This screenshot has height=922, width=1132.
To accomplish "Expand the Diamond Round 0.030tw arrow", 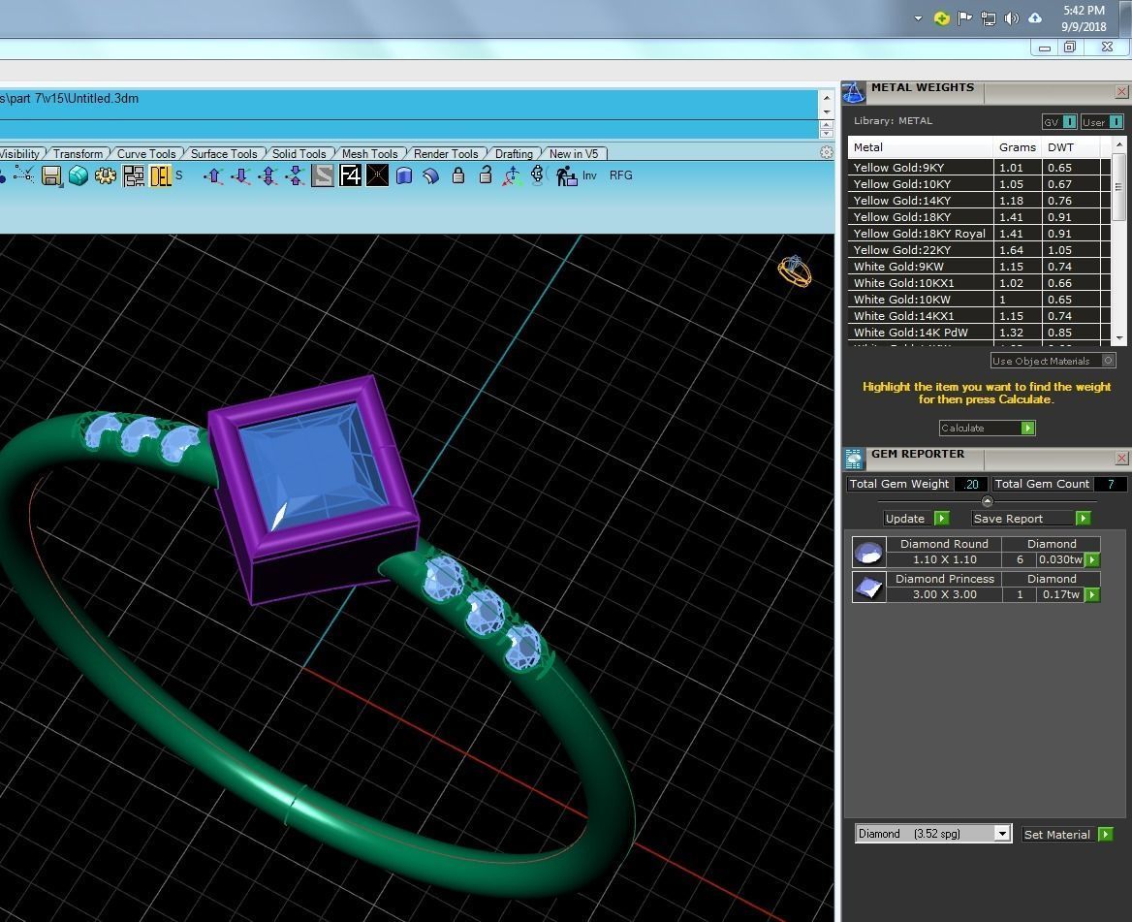I will click(1092, 559).
